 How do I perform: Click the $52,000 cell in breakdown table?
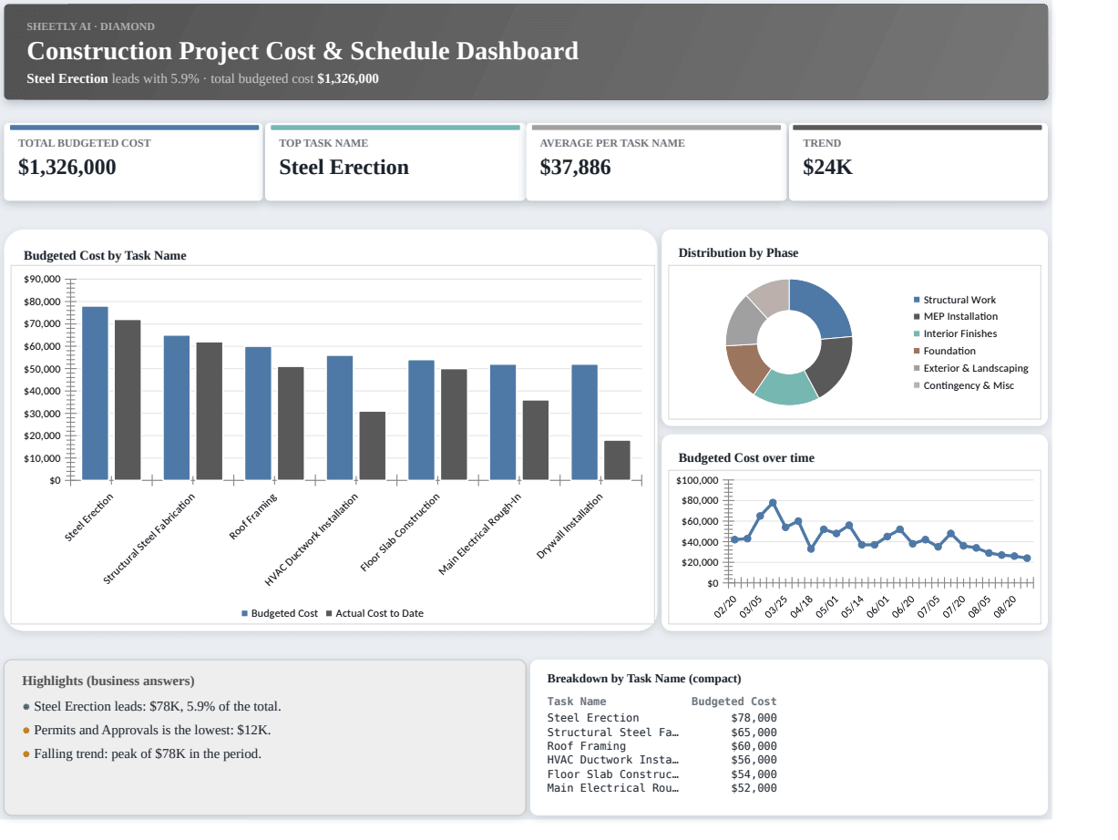click(754, 788)
